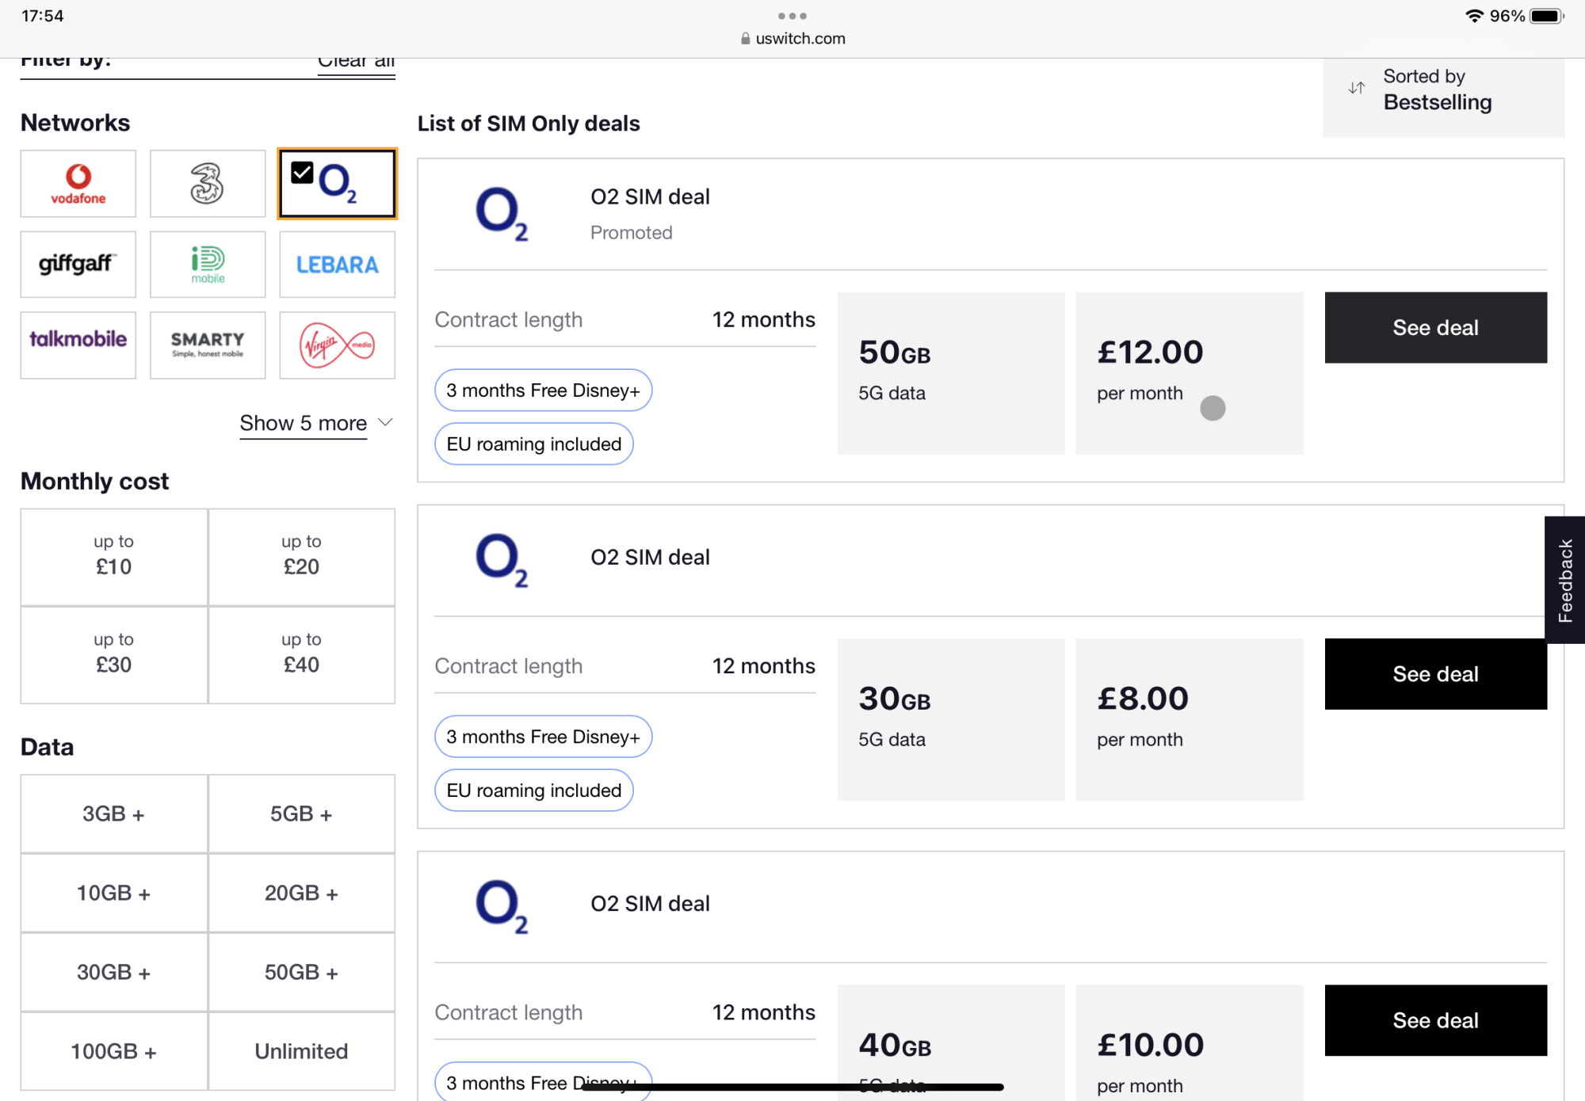Uncheck the O2 network checkbox
The width and height of the screenshot is (1585, 1101).
click(x=303, y=173)
